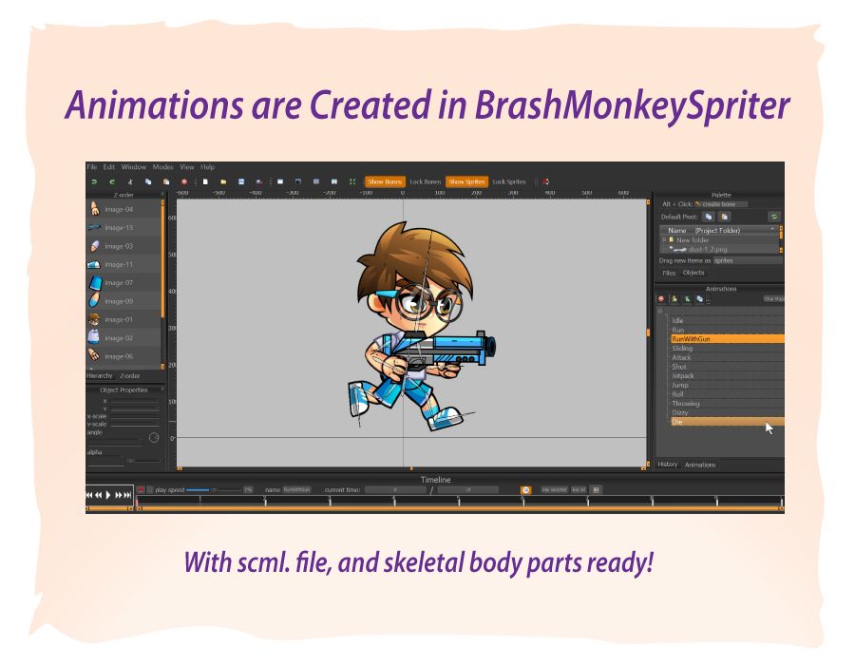Image resolution: width=855 pixels, height=665 pixels.
Task: Toggle Show Bones button
Action: click(x=385, y=182)
